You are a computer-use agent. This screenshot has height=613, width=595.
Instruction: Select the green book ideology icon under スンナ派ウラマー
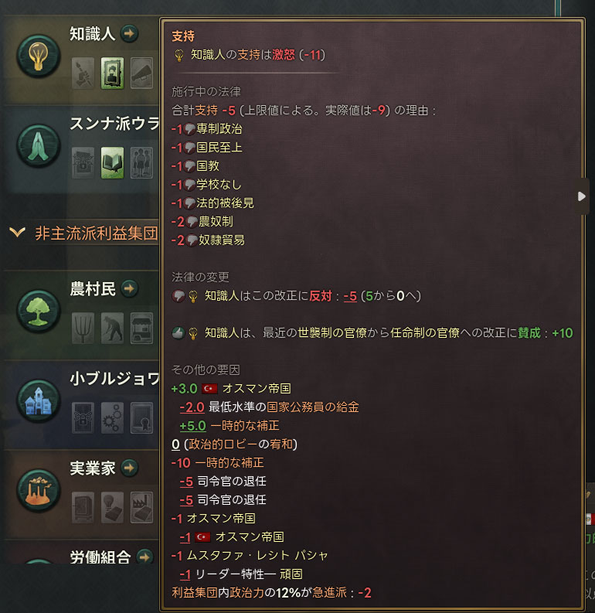(113, 162)
